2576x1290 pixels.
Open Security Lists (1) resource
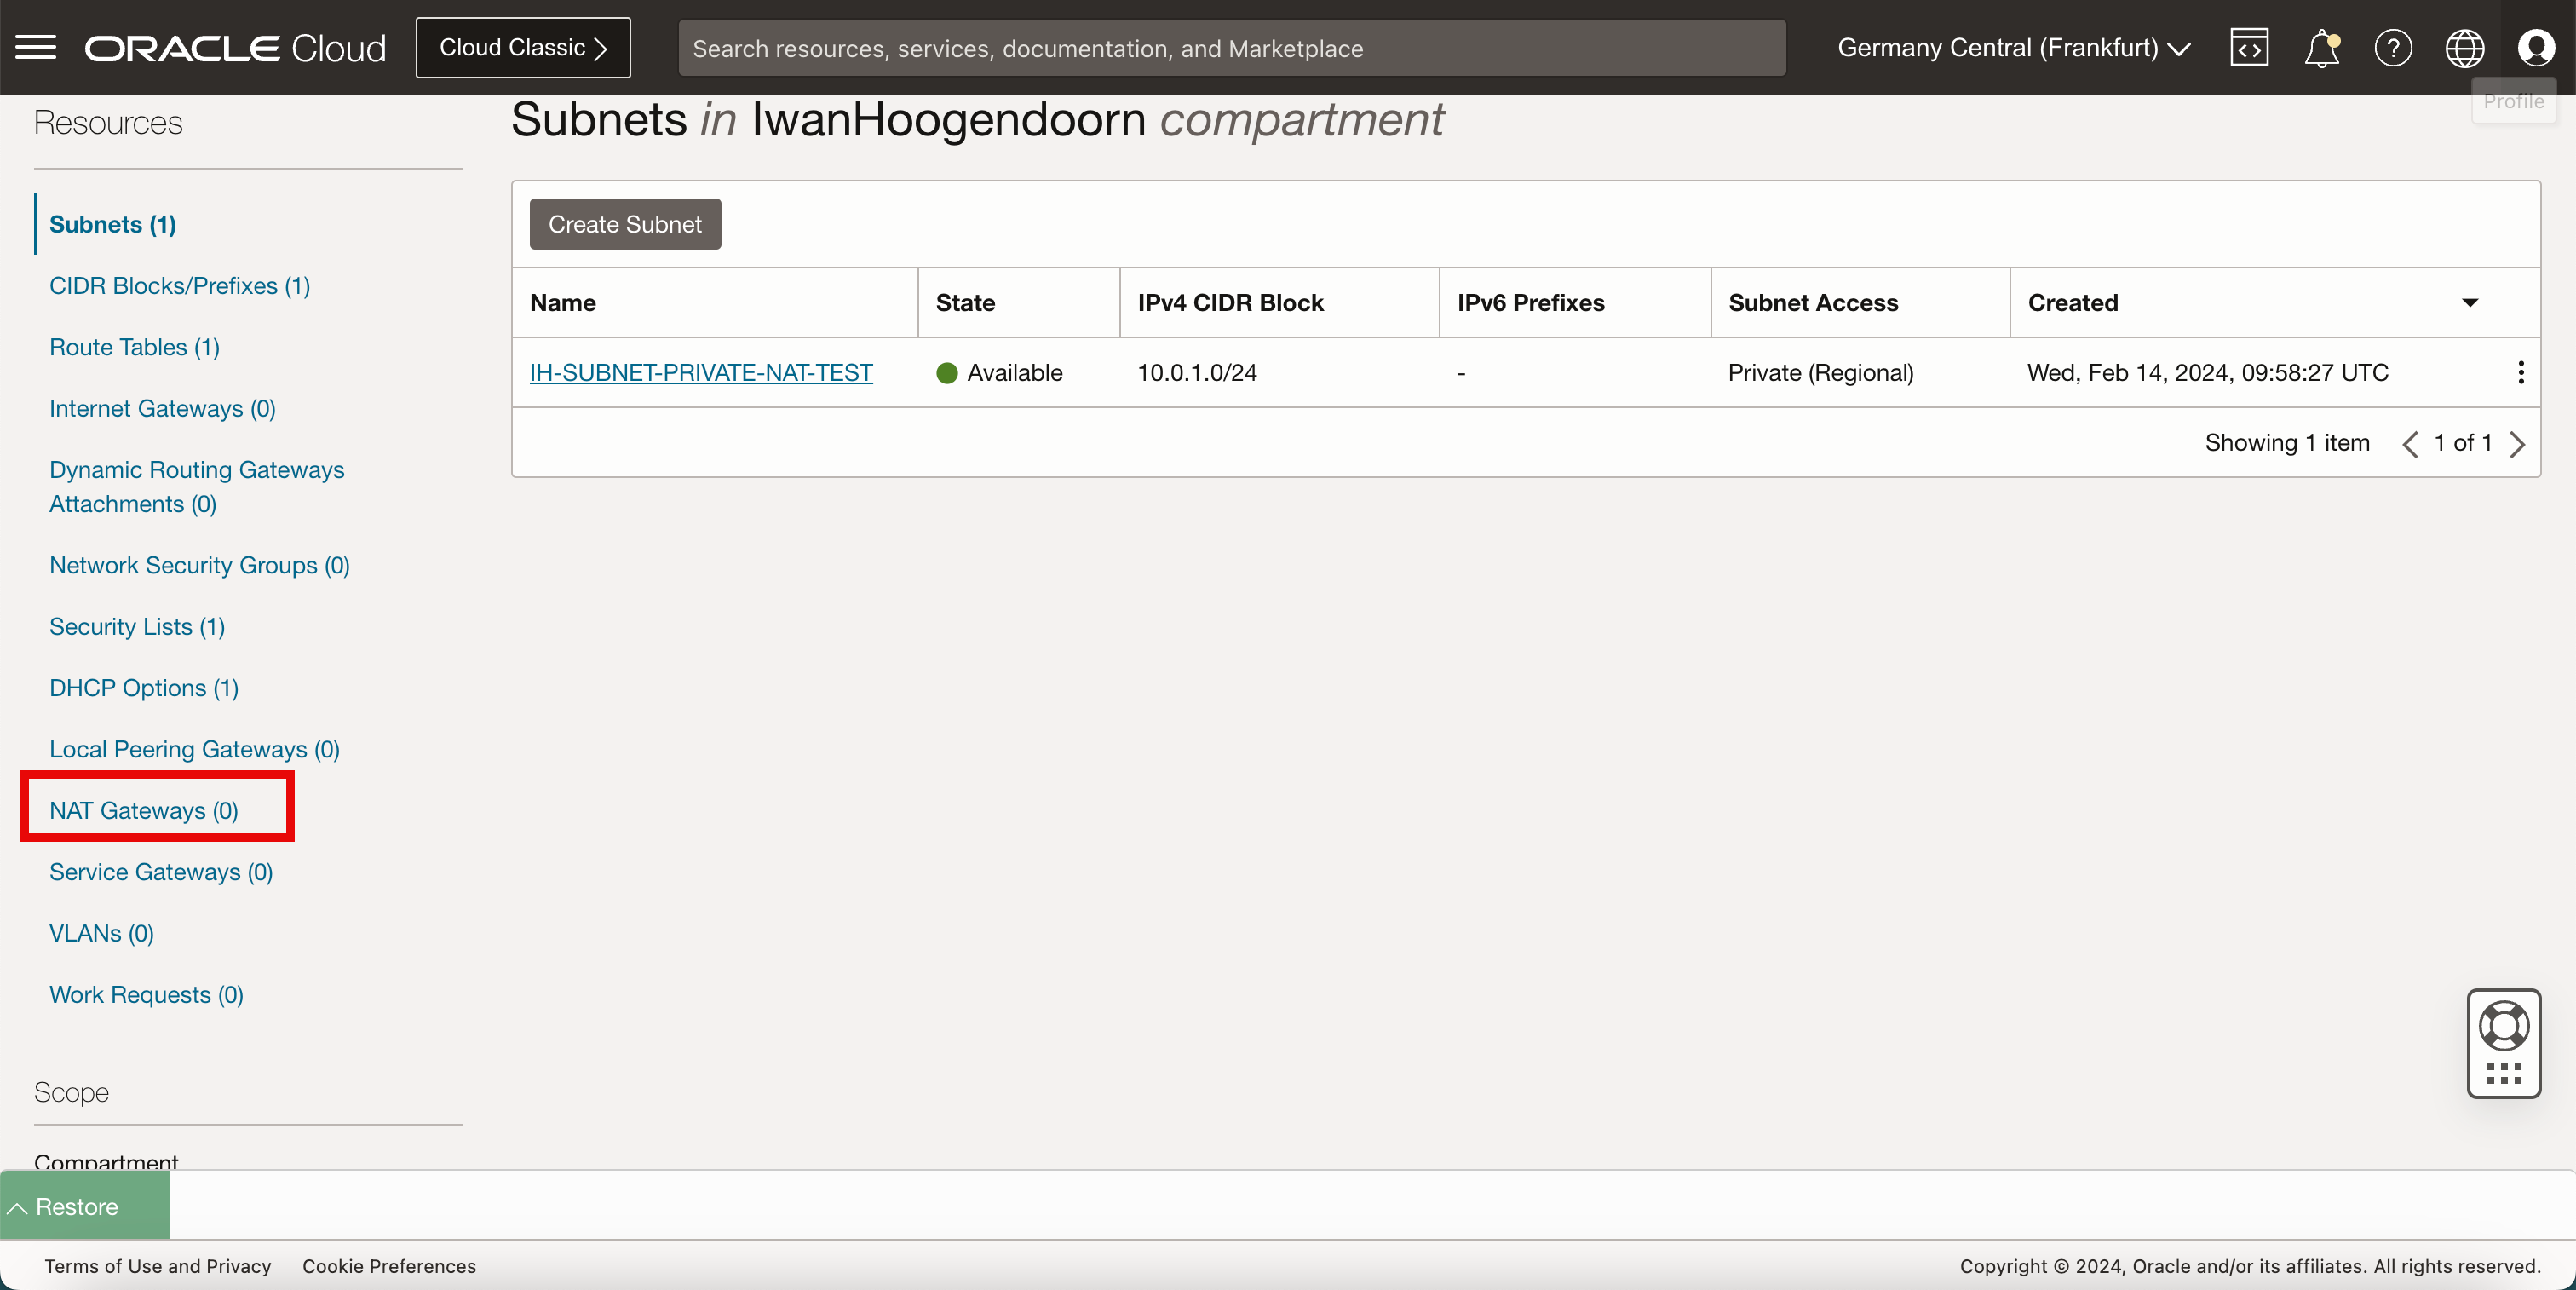[x=137, y=626]
